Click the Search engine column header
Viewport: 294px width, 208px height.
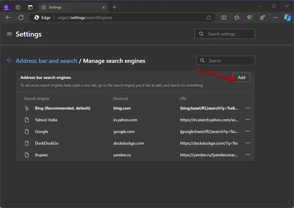37,99
